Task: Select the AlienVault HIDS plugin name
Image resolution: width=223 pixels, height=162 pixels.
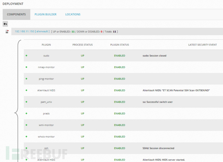Action: tap(46, 160)
